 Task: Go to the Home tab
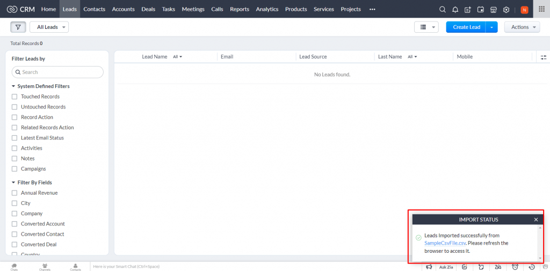pos(48,9)
